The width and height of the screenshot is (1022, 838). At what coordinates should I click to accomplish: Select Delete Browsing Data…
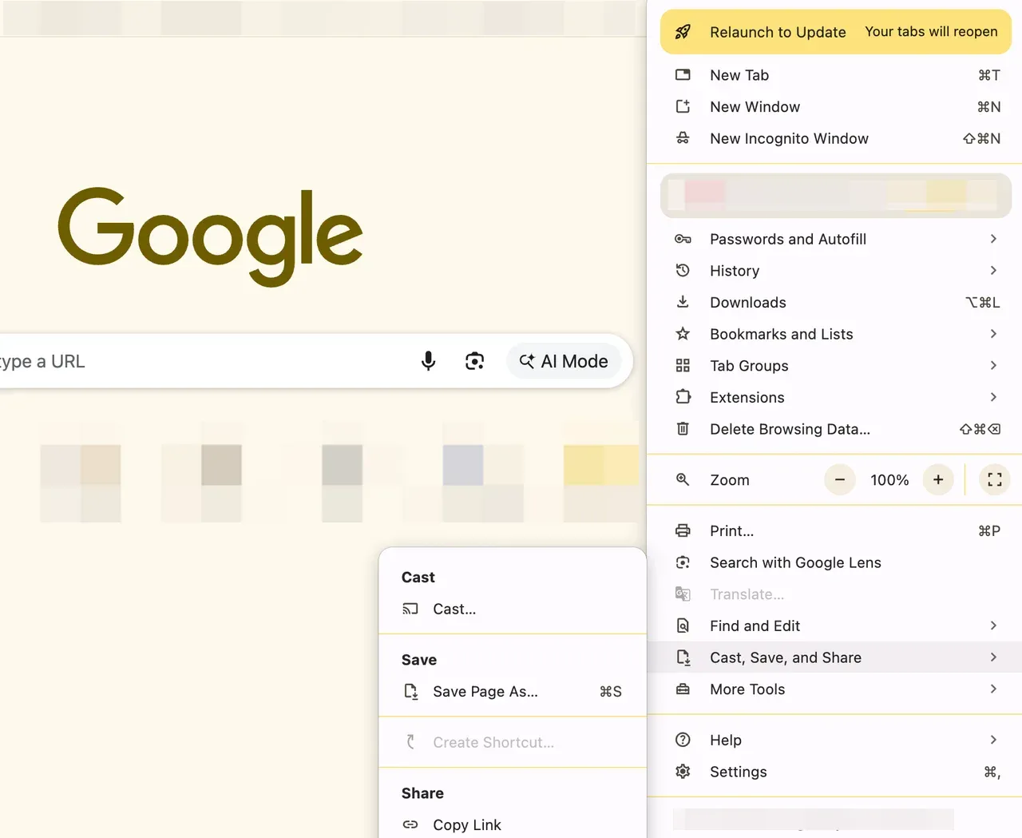(x=835, y=429)
